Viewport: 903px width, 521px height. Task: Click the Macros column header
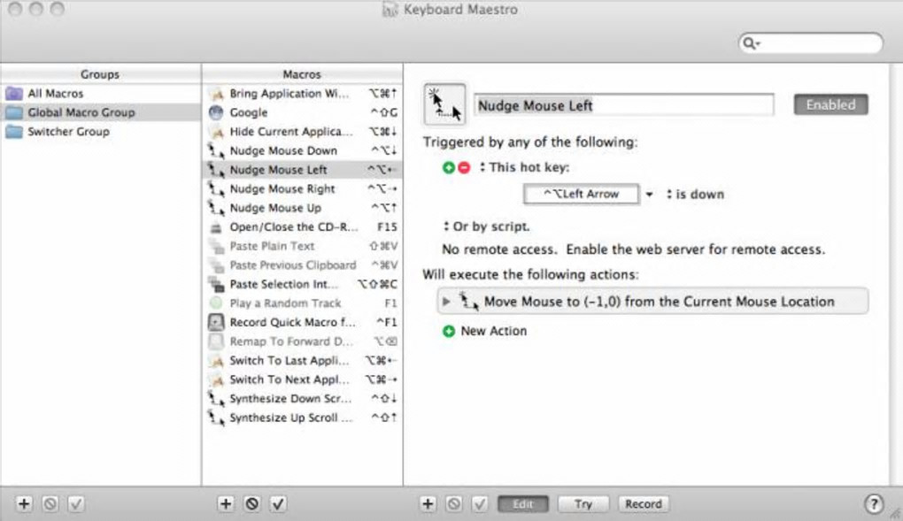302,74
